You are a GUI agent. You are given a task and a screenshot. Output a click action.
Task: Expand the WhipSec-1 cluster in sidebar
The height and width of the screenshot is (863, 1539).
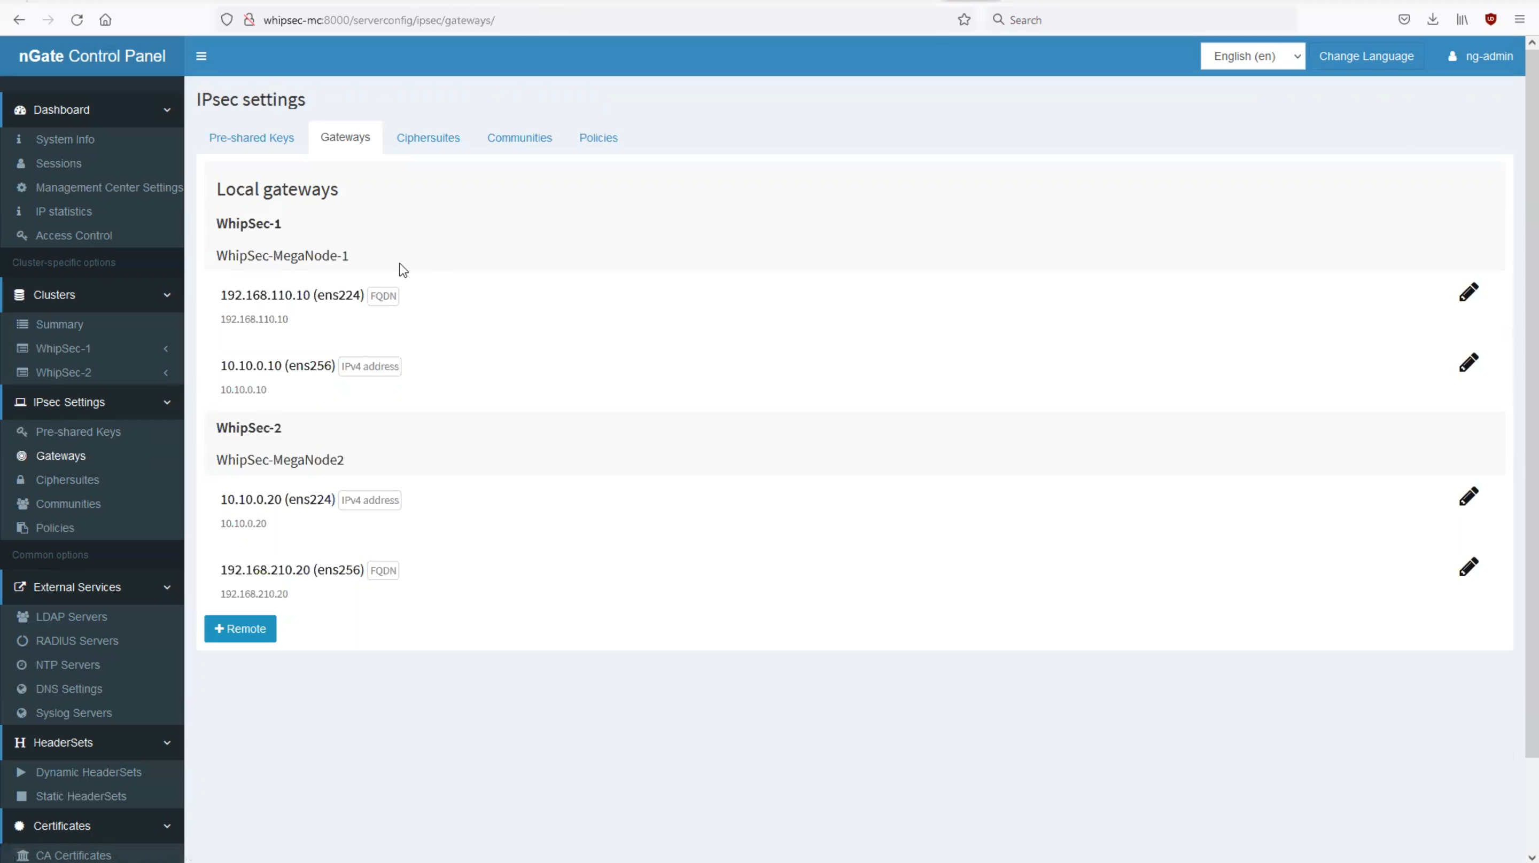tap(92, 348)
